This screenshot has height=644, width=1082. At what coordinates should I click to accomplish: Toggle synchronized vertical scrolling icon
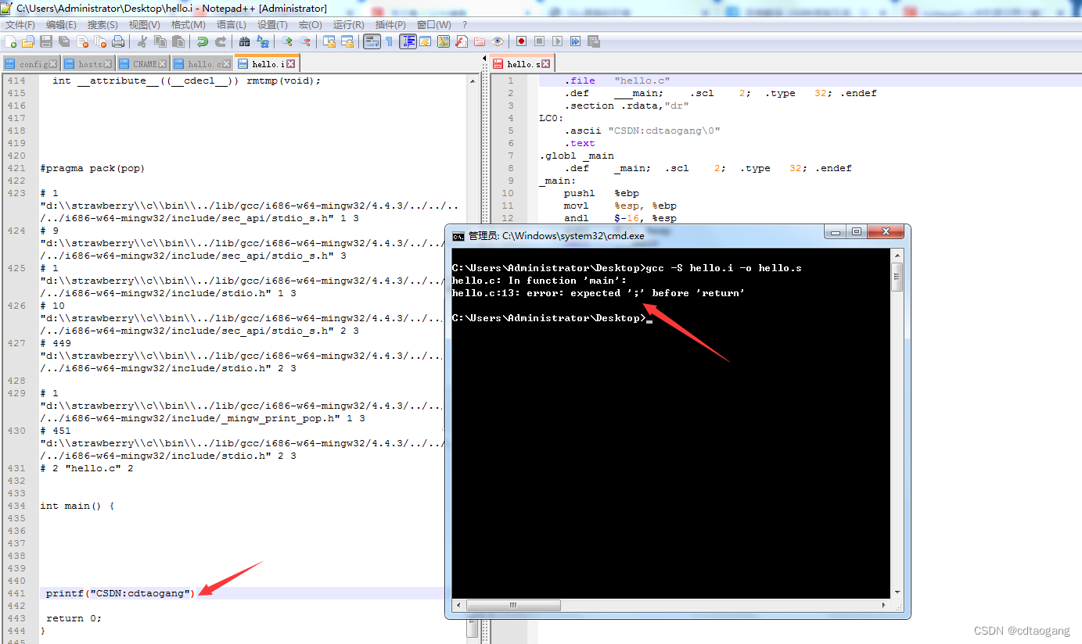coord(329,41)
